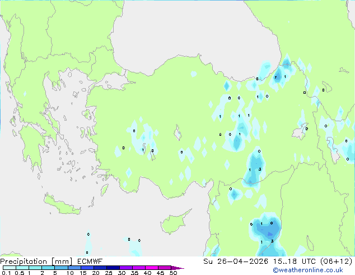Click the 'Su' weekday label
The width and height of the screenshot is (355, 275).
(x=208, y=262)
